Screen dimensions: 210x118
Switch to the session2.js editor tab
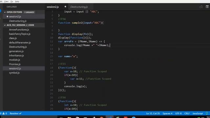pos(52,7)
